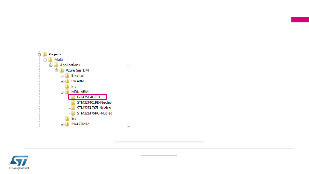Select the Inc label
Viewport: 309px width, 174px height.
pyautogui.click(x=74, y=86)
